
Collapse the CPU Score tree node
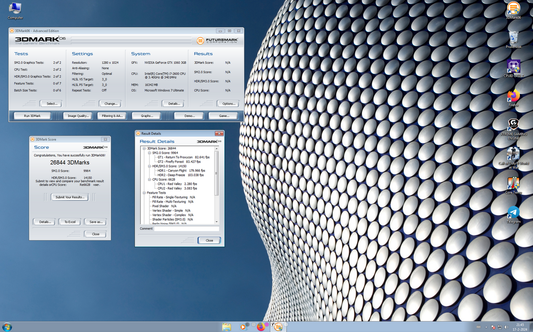(x=149, y=180)
